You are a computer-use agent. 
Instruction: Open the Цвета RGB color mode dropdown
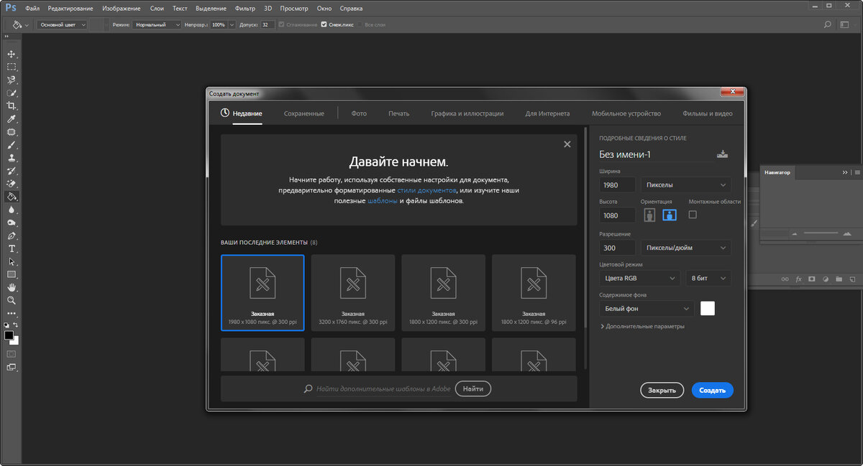click(639, 278)
